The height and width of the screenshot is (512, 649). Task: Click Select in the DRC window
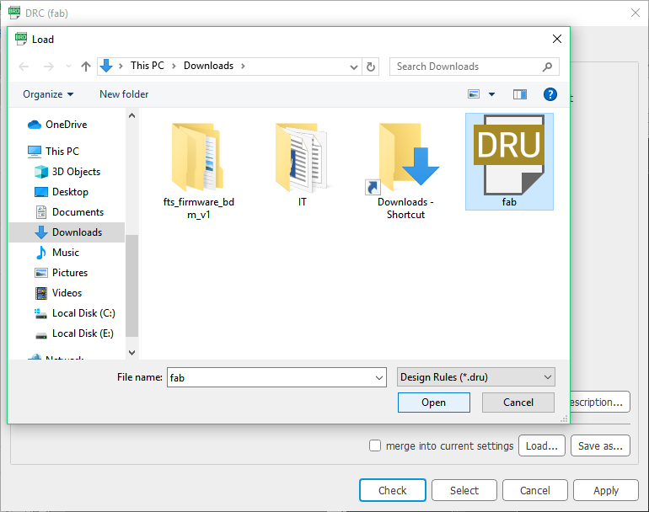point(464,490)
